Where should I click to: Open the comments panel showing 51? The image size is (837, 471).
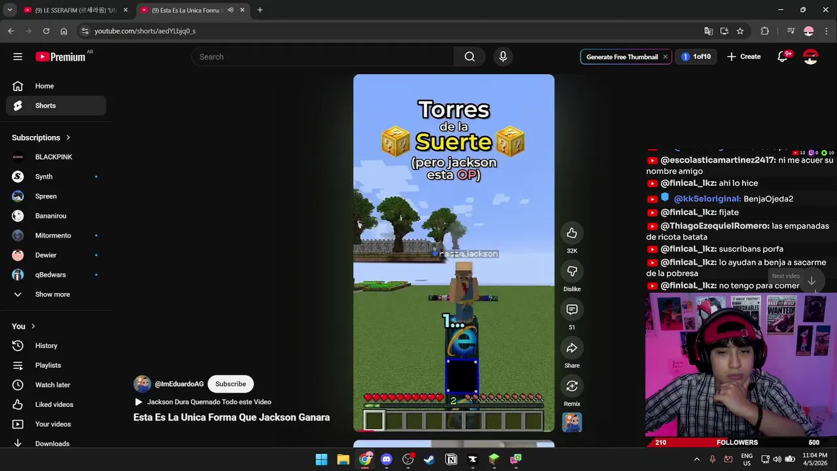pos(572,309)
